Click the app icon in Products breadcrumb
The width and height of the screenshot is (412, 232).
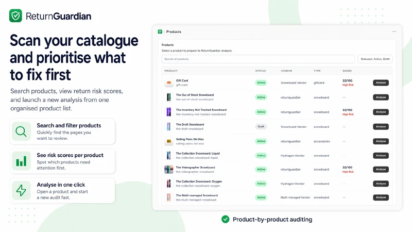160,31
